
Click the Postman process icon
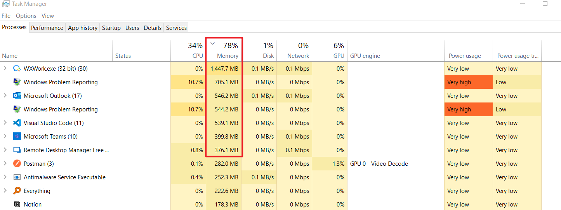click(17, 164)
